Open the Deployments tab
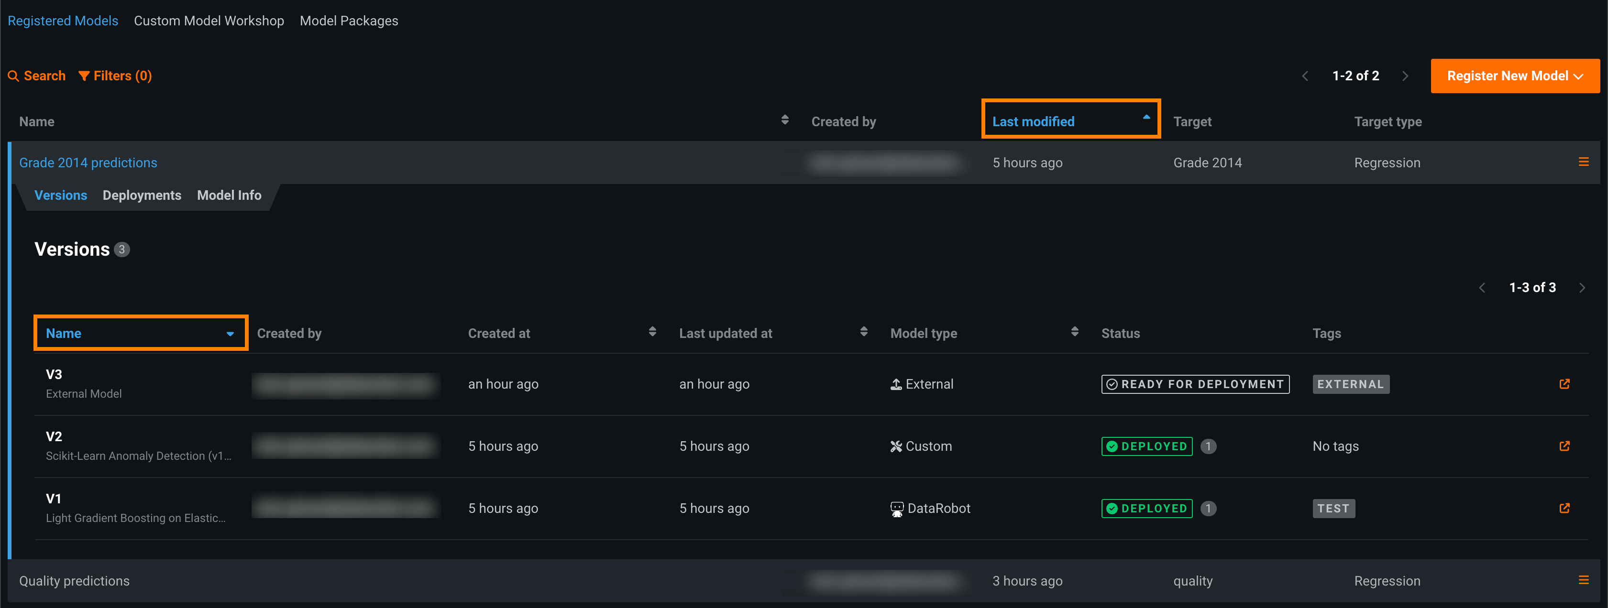Screen dimensions: 1608x608 142,195
